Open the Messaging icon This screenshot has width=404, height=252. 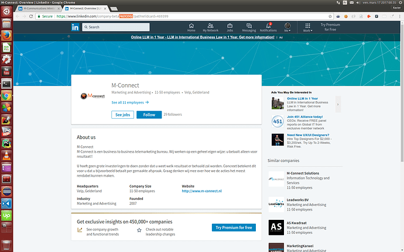pyautogui.click(x=249, y=27)
